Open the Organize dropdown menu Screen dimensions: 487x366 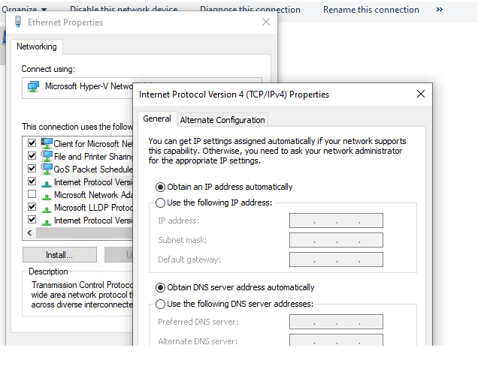(x=24, y=9)
